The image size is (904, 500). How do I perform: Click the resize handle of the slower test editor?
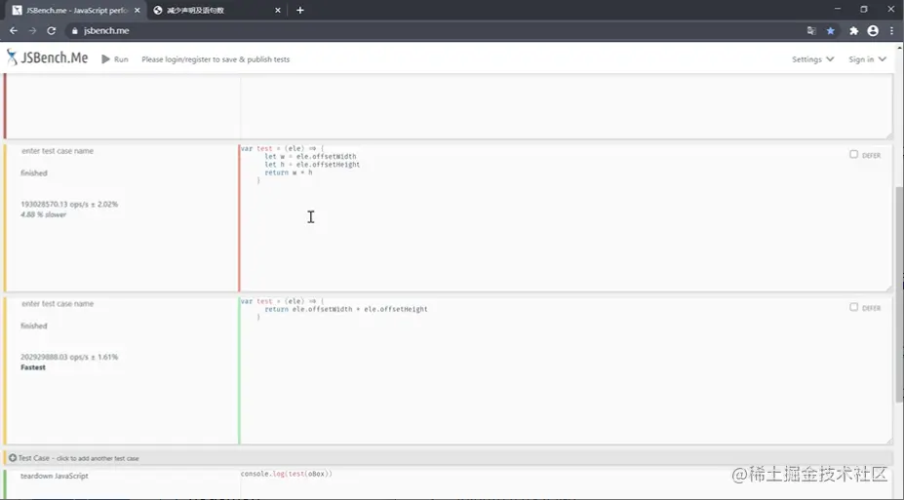[888, 288]
